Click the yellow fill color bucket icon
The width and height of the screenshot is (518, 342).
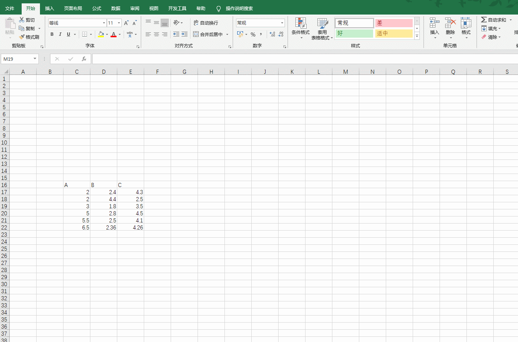point(101,34)
